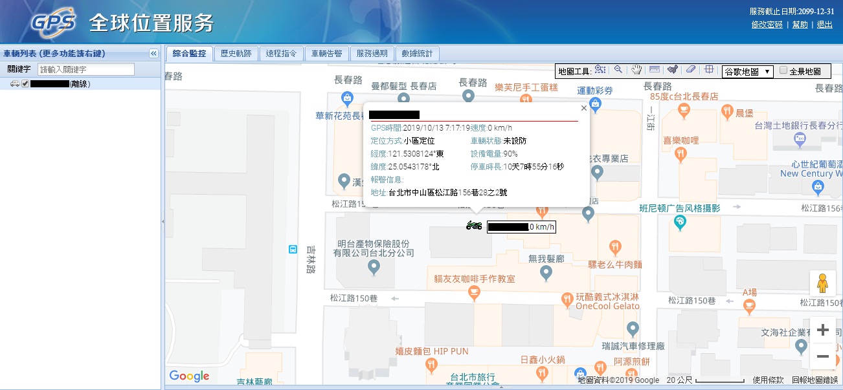Viewport: 843px width, 390px height.
Task: Click the bus stop icon on 吉林路
Action: point(293,249)
